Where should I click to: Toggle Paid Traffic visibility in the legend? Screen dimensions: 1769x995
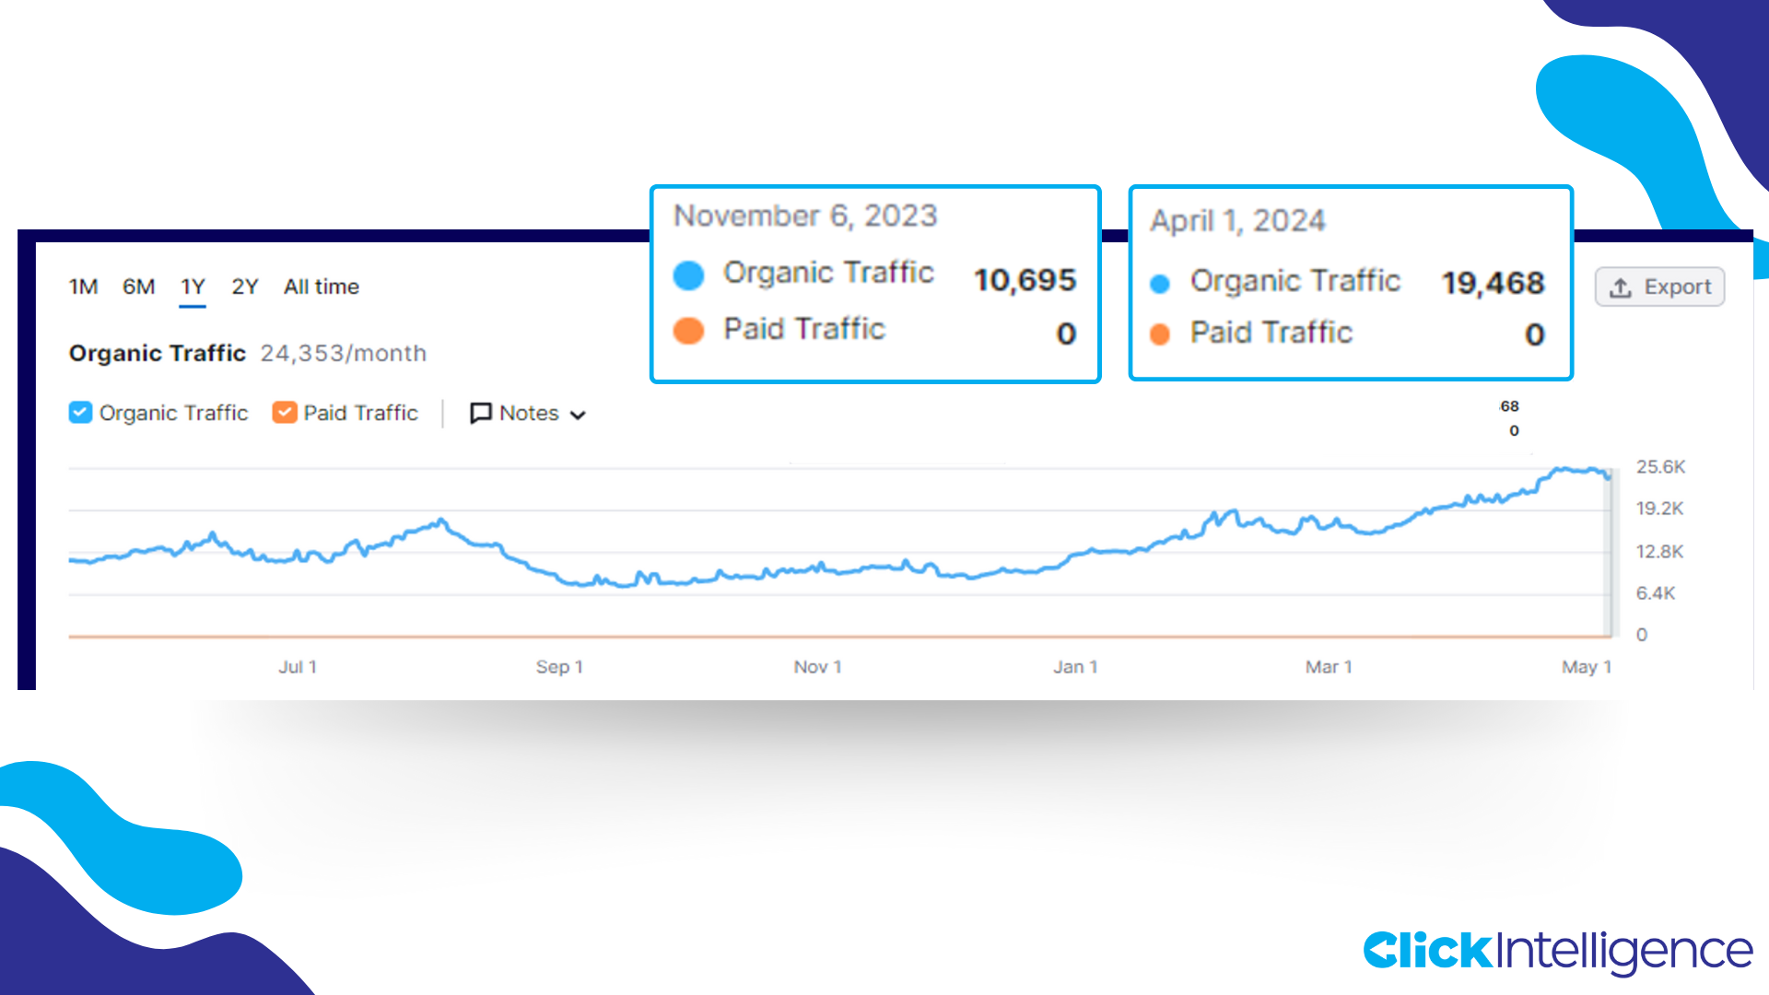tap(284, 413)
